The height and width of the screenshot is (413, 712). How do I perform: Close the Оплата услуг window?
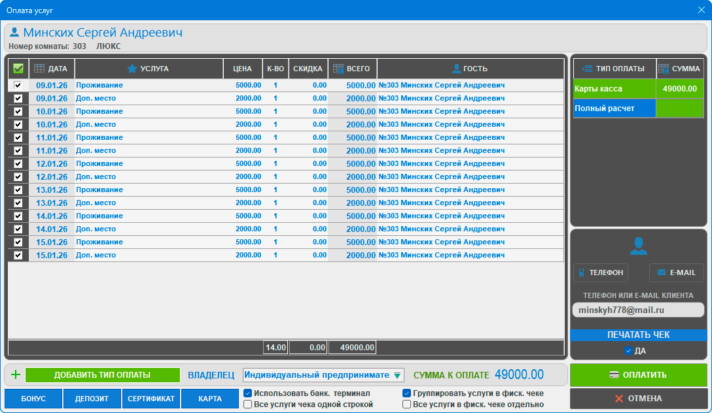pyautogui.click(x=701, y=10)
